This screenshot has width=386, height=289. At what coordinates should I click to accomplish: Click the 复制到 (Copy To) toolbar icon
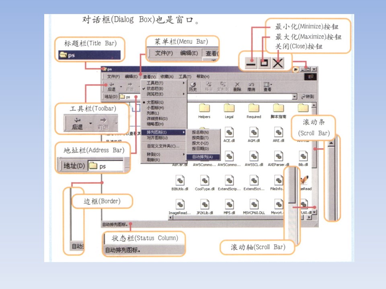coord(223,87)
